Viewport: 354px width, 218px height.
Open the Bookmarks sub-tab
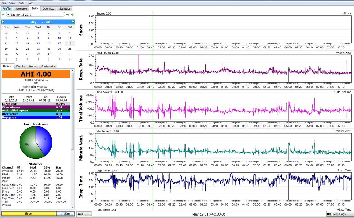pos(48,66)
